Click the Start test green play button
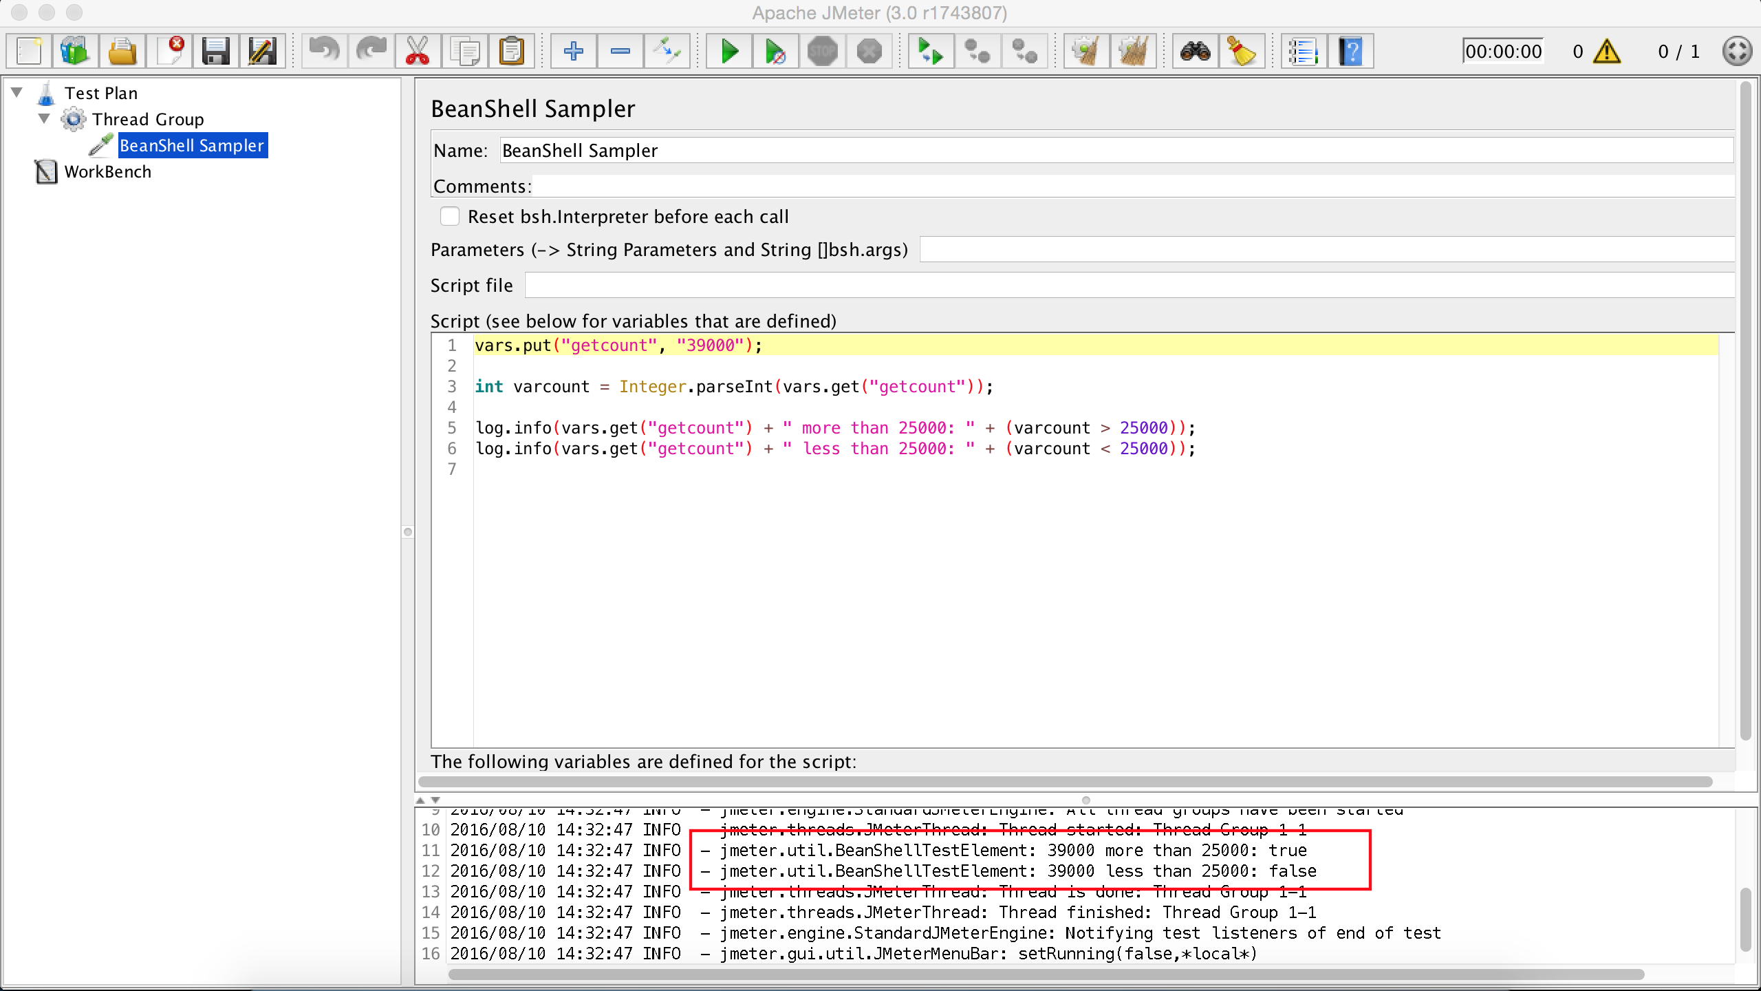Image resolution: width=1761 pixels, height=991 pixels. tap(729, 52)
